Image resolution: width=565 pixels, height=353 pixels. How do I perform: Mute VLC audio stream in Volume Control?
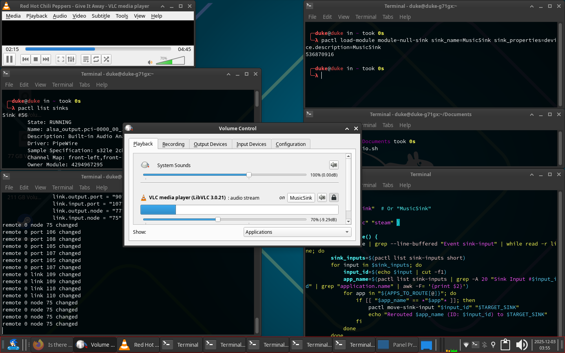click(x=322, y=198)
